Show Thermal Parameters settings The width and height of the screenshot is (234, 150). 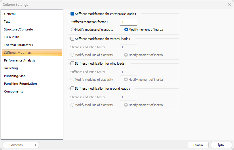[x=18, y=45]
